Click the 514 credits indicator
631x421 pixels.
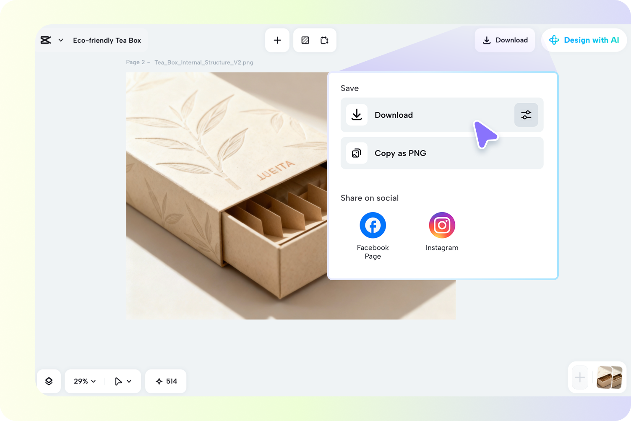(166, 381)
